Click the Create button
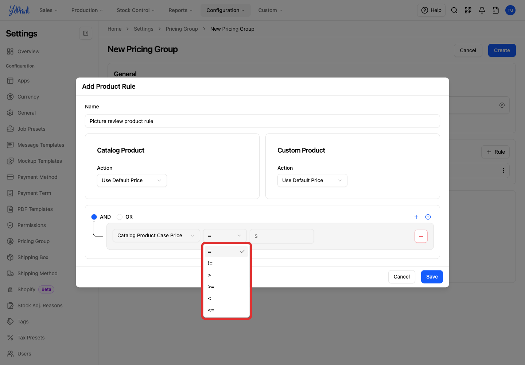525x365 pixels. pos(502,50)
